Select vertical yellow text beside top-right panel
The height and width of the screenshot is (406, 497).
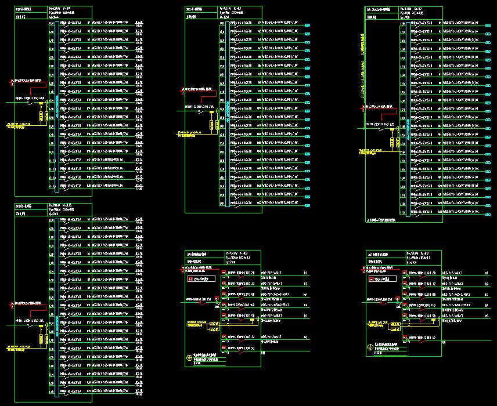point(363,67)
